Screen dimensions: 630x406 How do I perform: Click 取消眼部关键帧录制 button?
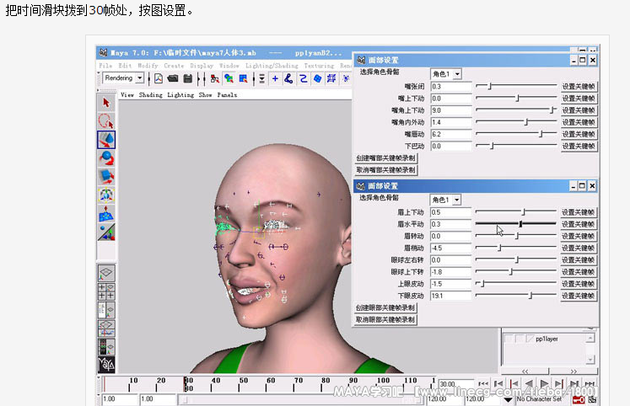click(385, 320)
